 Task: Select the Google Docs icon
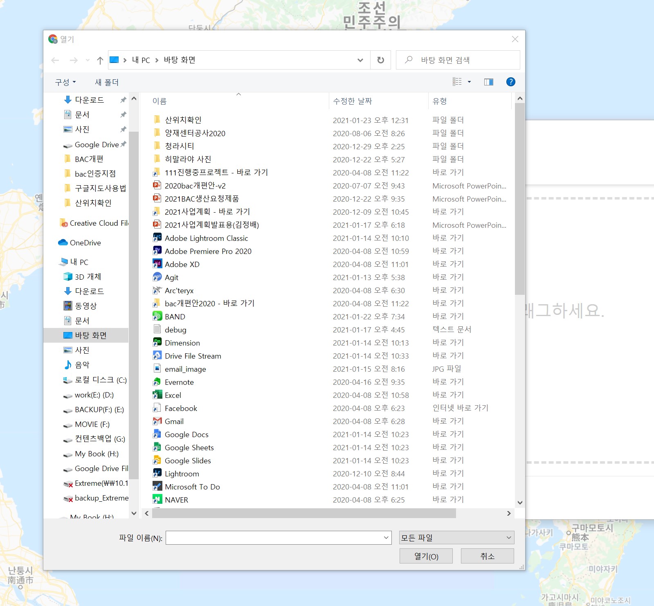pos(157,434)
